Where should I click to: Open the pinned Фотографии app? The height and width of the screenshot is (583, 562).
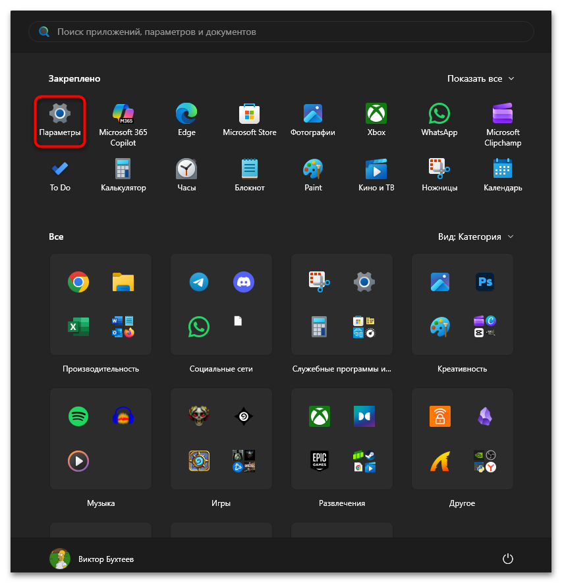313,120
